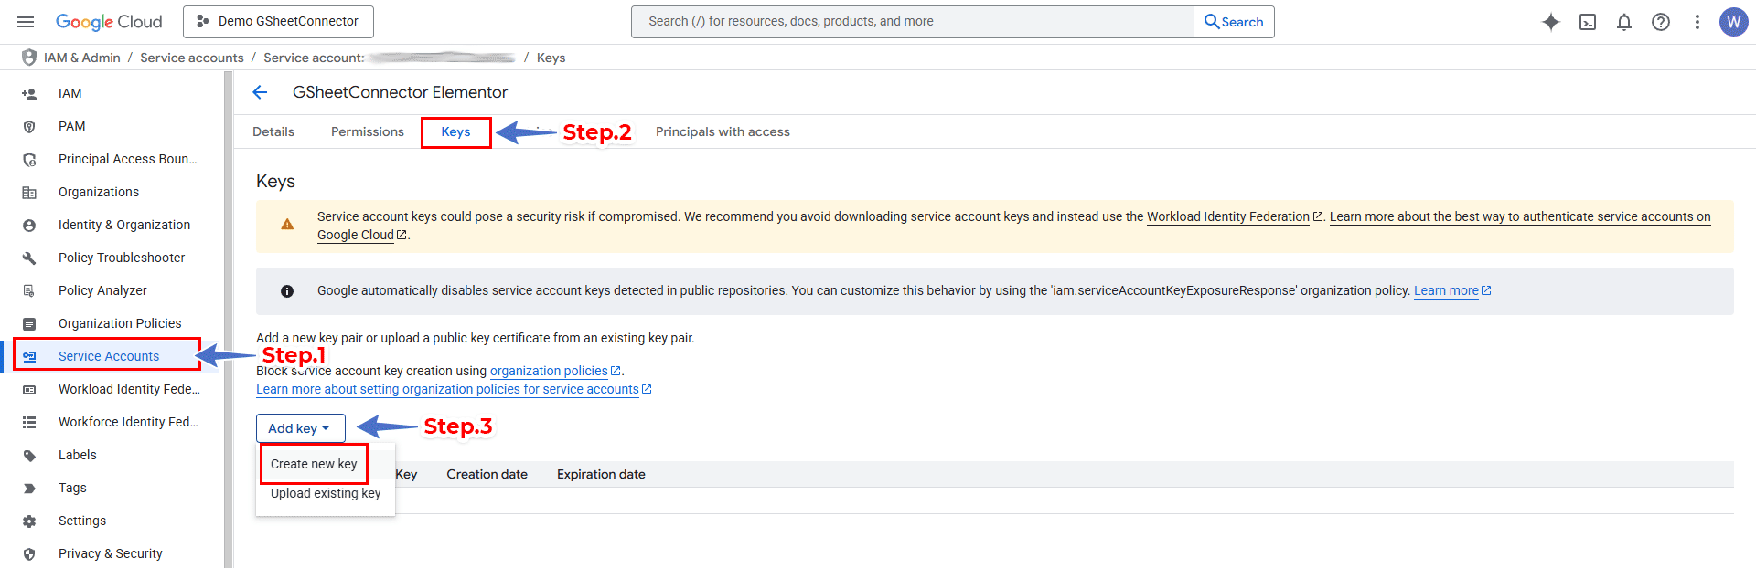Open the three-dot more options menu
Screen dimensions: 1756x568
(x=1697, y=22)
